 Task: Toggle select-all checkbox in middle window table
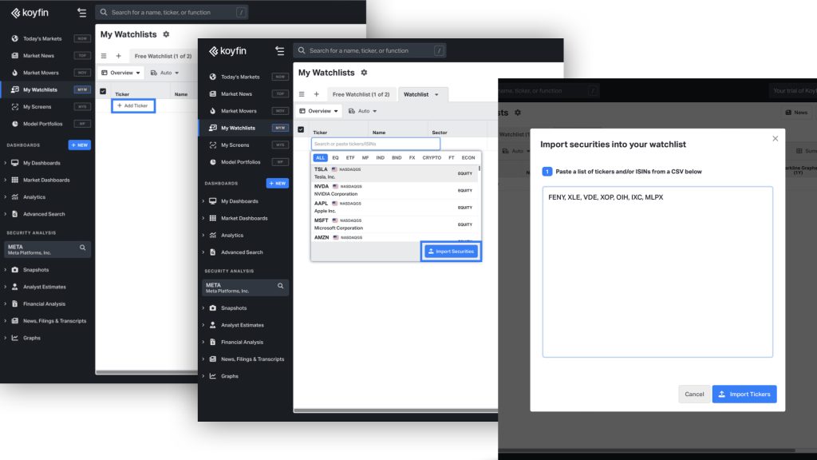point(301,129)
